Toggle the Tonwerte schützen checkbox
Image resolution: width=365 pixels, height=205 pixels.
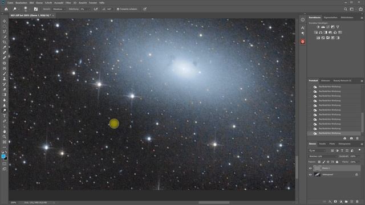tap(118, 9)
